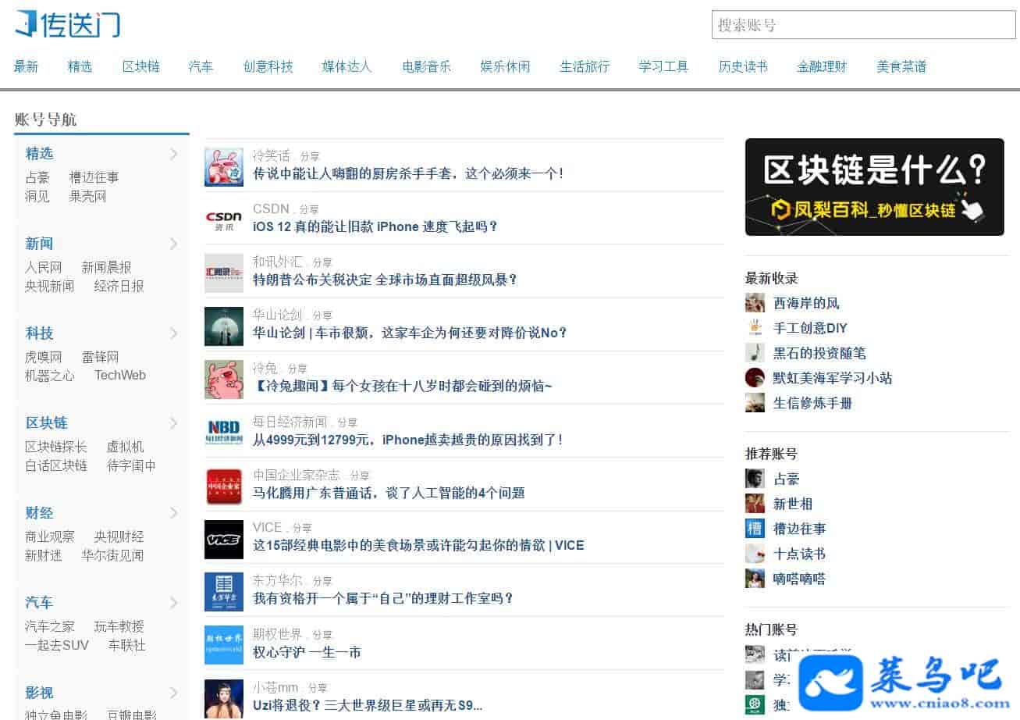Expand the 区块链 section chevron in 账号导航
Image resolution: width=1020 pixels, height=720 pixels.
coord(174,423)
